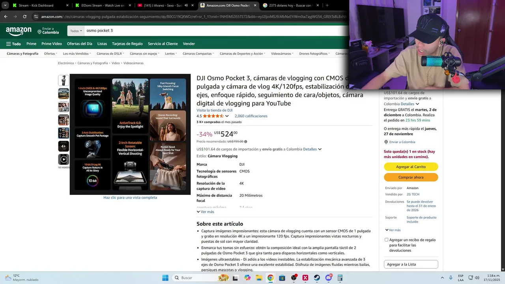
Task: Click Comprar ahora button
Action: [411, 177]
